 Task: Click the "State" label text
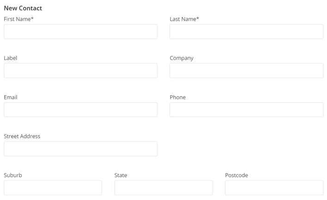coord(121,176)
